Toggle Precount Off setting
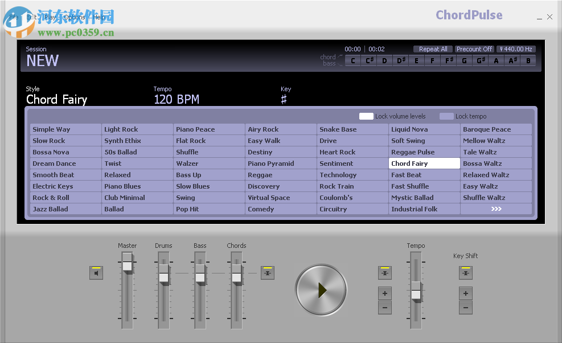Image resolution: width=562 pixels, height=343 pixels. [474, 49]
